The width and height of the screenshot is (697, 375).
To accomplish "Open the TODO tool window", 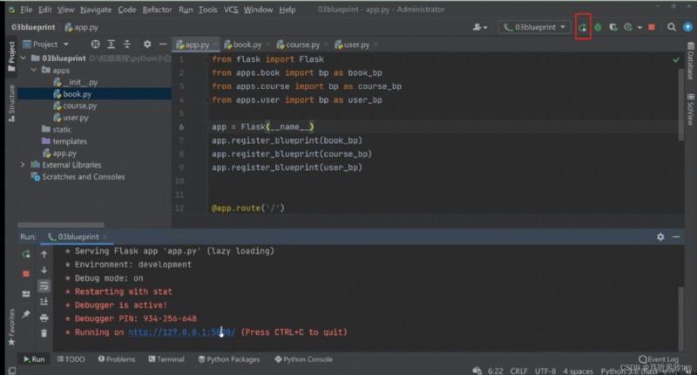I will 71,359.
